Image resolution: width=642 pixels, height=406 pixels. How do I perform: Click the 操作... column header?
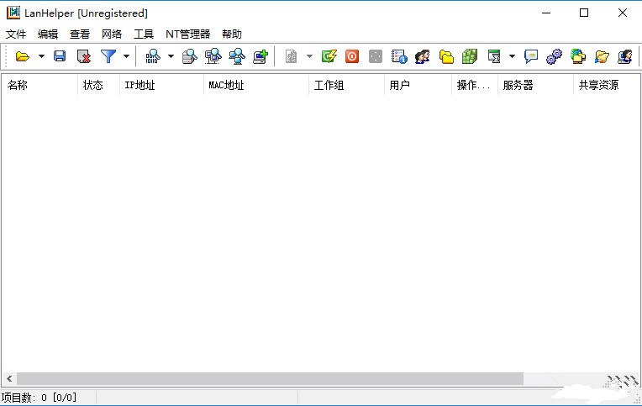[x=475, y=85]
